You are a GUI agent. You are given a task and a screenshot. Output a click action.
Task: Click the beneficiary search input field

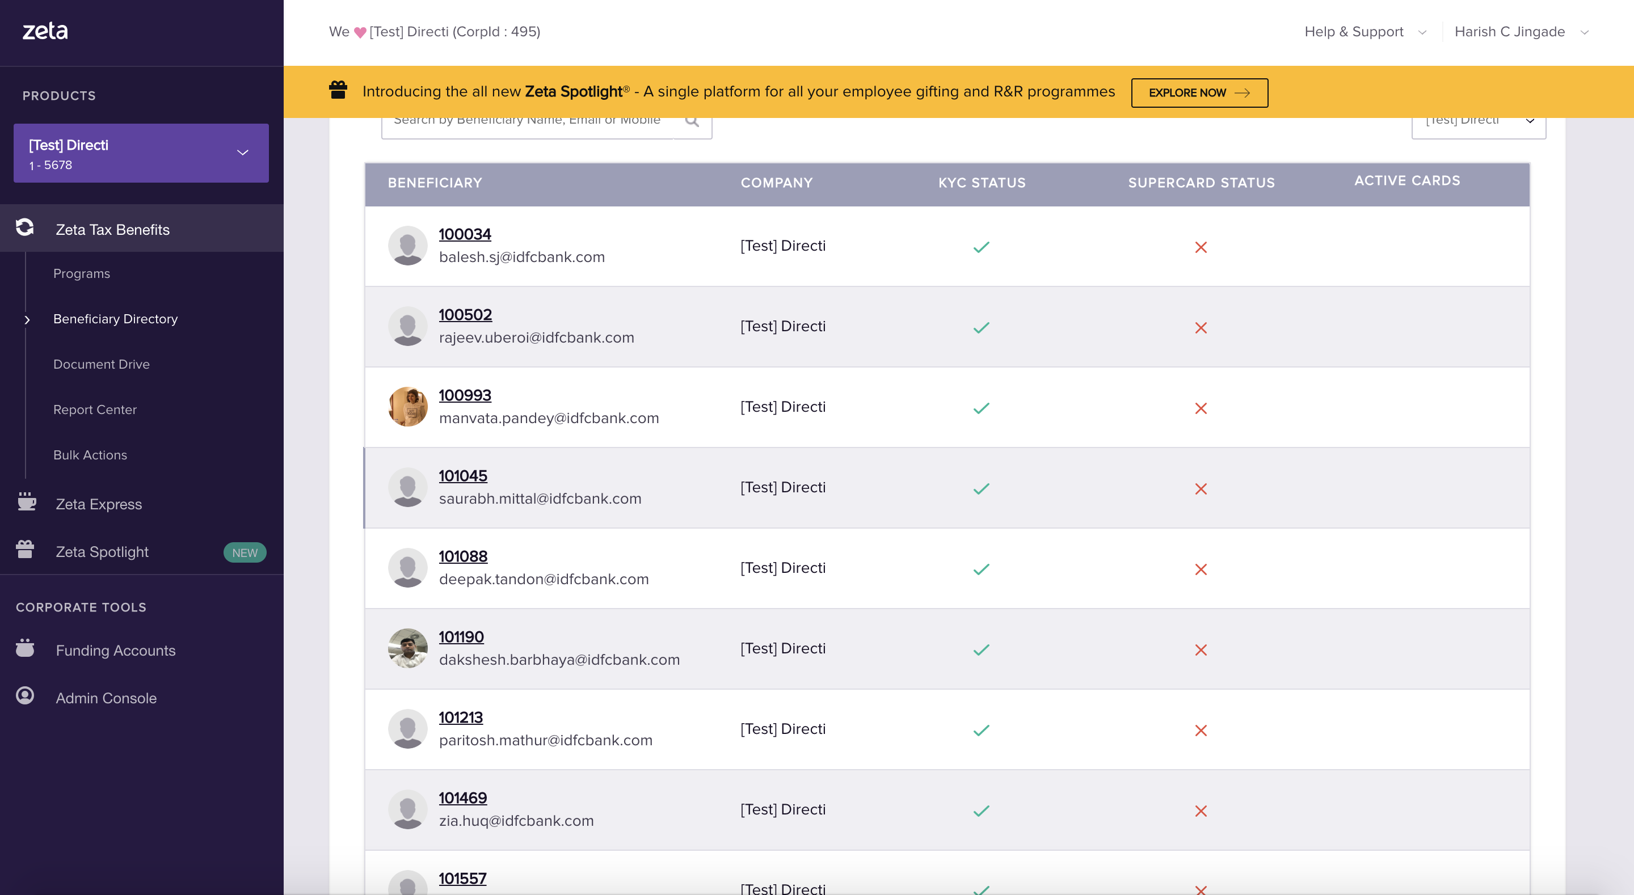pos(527,124)
